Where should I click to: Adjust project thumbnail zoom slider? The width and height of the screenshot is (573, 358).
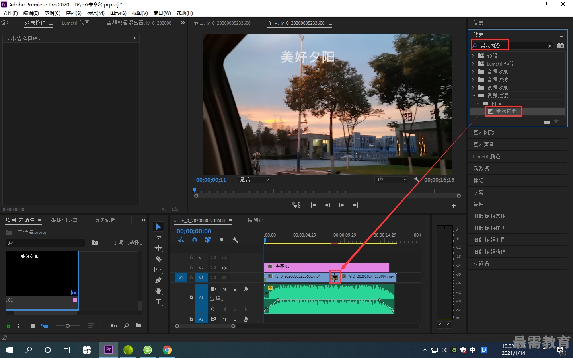(x=68, y=326)
